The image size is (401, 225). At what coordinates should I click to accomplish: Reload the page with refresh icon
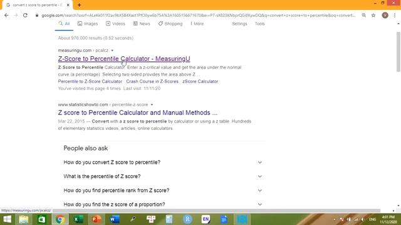pyautogui.click(x=25, y=15)
